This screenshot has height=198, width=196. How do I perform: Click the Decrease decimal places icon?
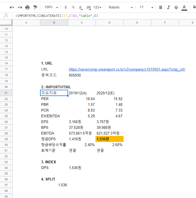(80, 7)
